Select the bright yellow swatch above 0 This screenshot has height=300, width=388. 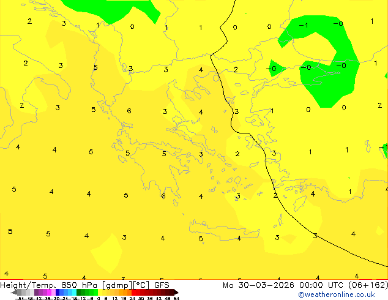tap(100, 292)
